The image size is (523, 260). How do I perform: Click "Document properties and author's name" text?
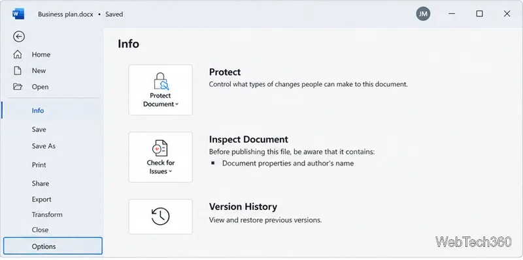(x=288, y=164)
